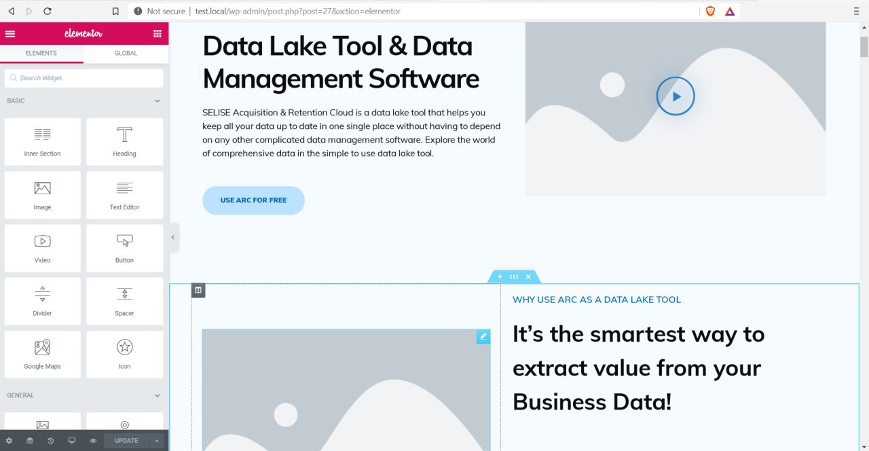Collapse the Basic widgets category
Screen dimensions: 869x451
pos(84,101)
